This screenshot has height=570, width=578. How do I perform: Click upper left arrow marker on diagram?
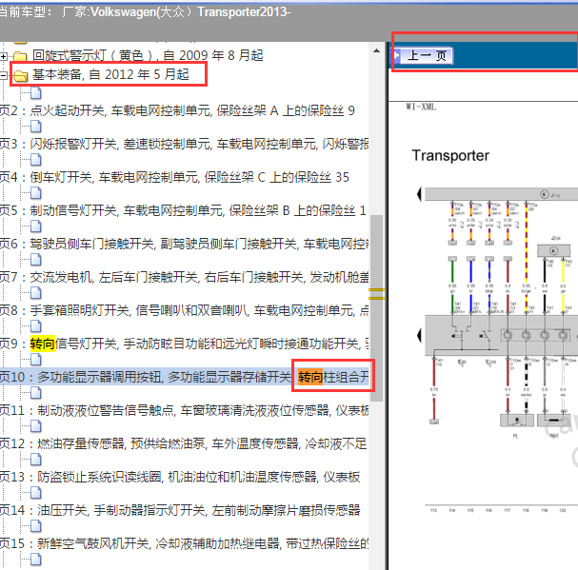pyautogui.click(x=419, y=194)
